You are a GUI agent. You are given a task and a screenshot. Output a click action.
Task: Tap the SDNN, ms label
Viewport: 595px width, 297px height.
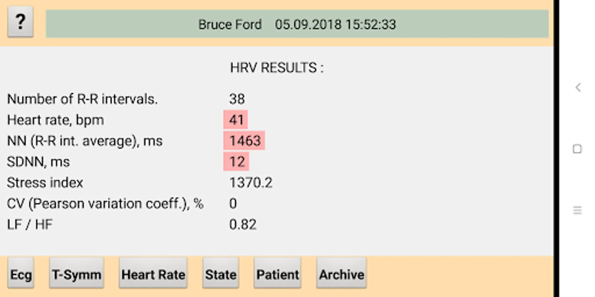point(38,162)
